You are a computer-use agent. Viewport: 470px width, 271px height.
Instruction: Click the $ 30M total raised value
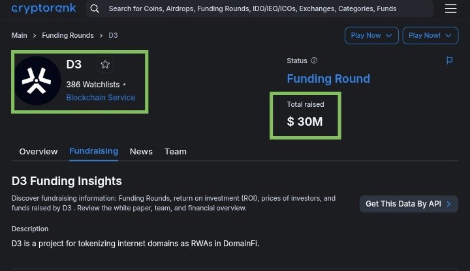[x=305, y=121]
